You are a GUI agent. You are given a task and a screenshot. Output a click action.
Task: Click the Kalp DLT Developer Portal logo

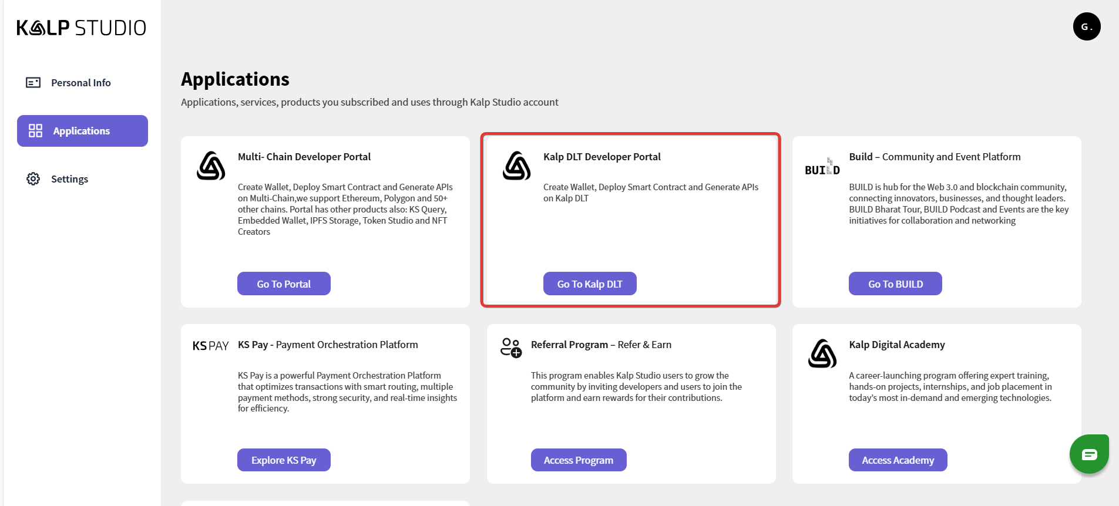516,166
